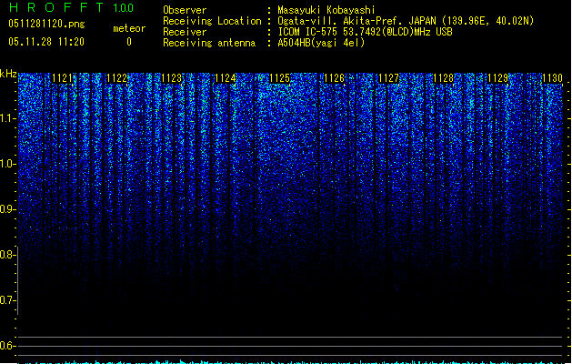The height and width of the screenshot is (364, 572).
Task: Click the Observer label
Action: tap(185, 10)
